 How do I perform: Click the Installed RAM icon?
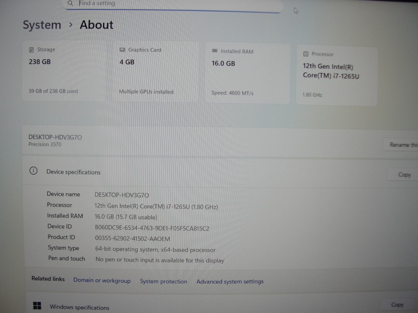(x=215, y=51)
